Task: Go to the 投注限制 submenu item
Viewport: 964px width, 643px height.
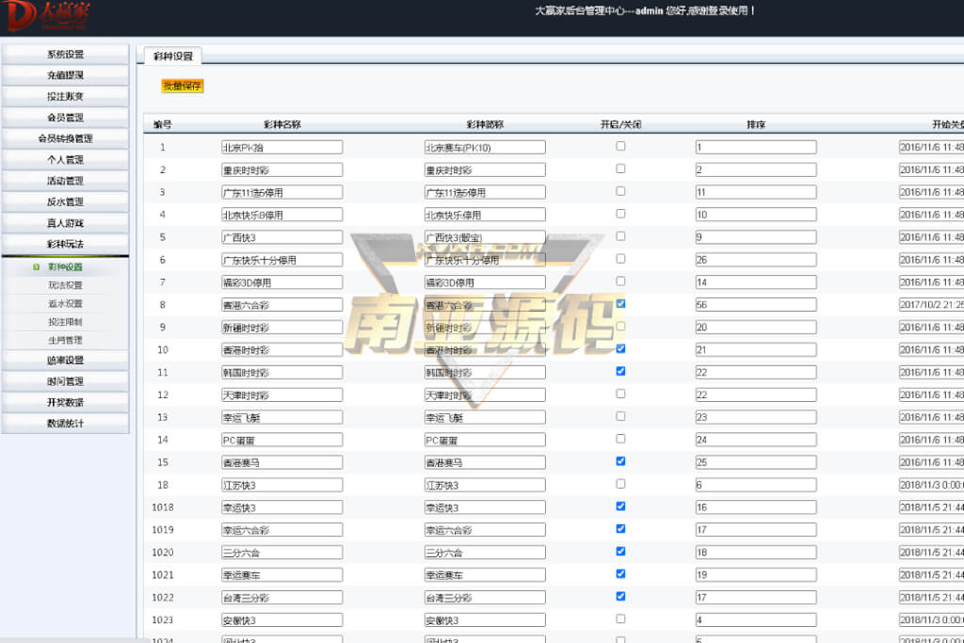Action: pyautogui.click(x=65, y=322)
